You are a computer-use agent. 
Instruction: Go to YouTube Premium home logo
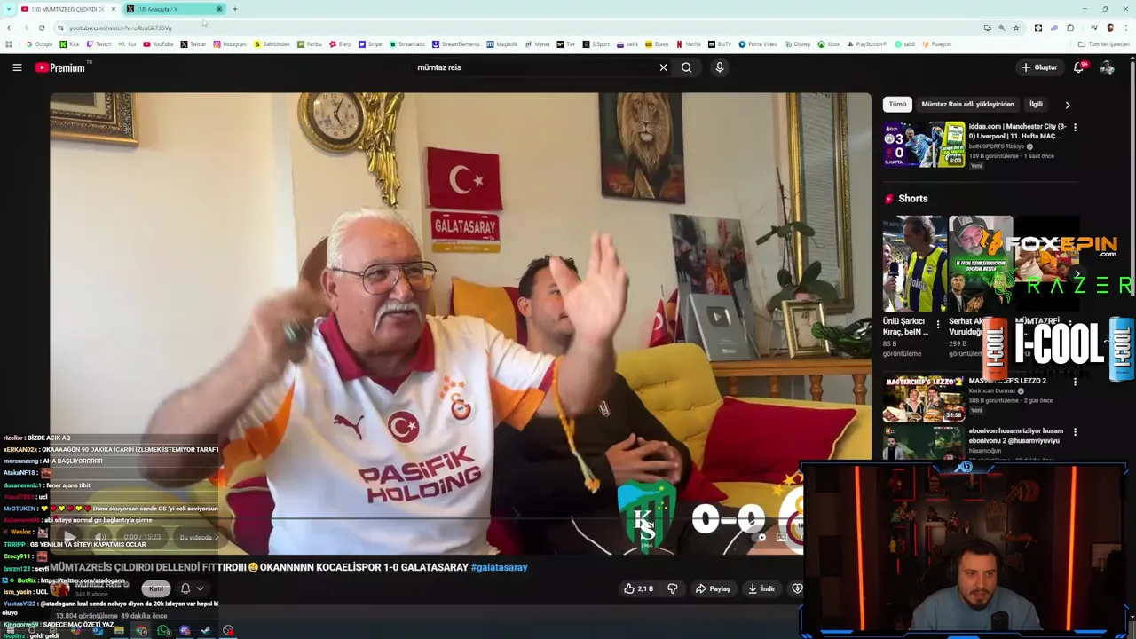pyautogui.click(x=60, y=67)
